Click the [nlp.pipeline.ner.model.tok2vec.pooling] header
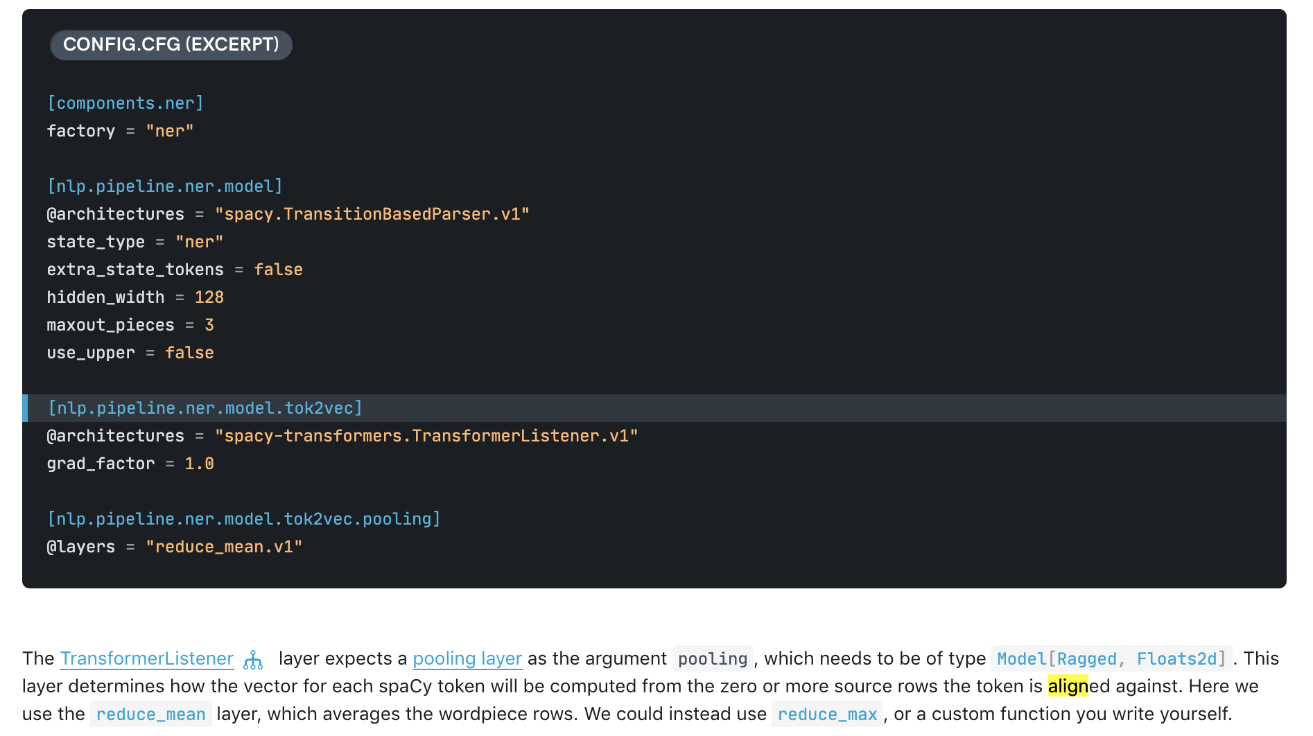The image size is (1313, 736). pos(244,519)
